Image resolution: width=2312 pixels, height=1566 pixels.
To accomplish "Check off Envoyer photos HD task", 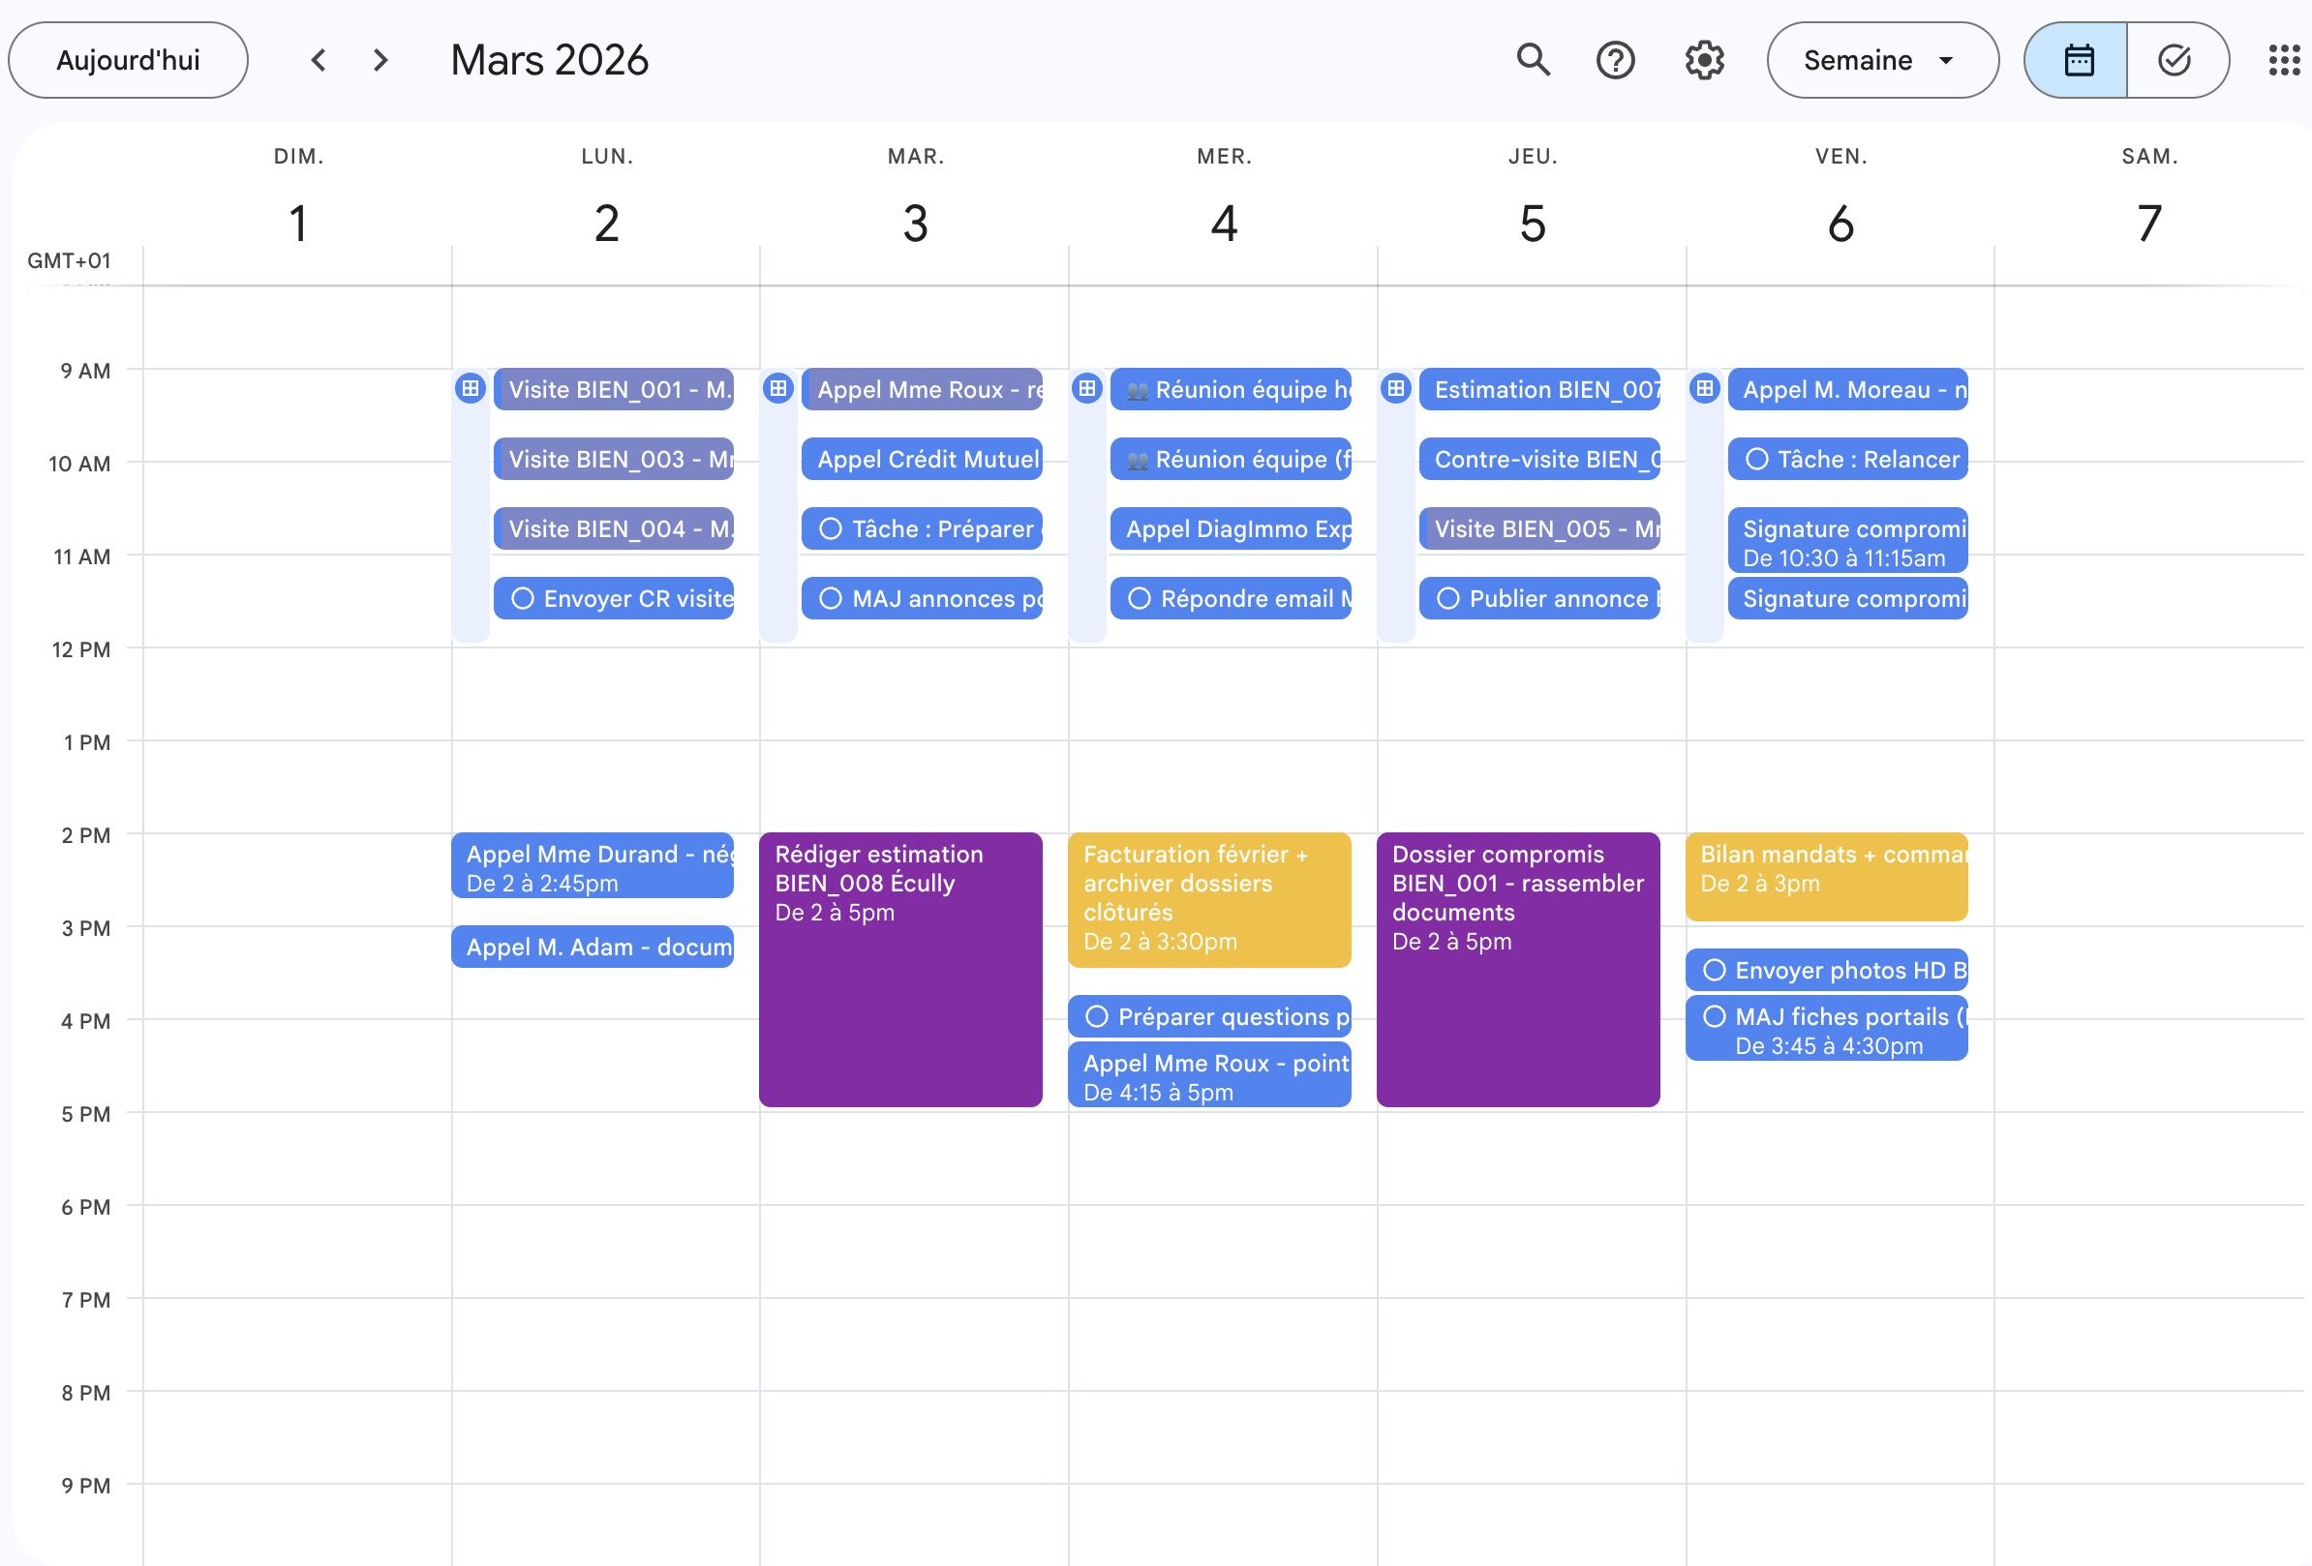I will point(1713,970).
